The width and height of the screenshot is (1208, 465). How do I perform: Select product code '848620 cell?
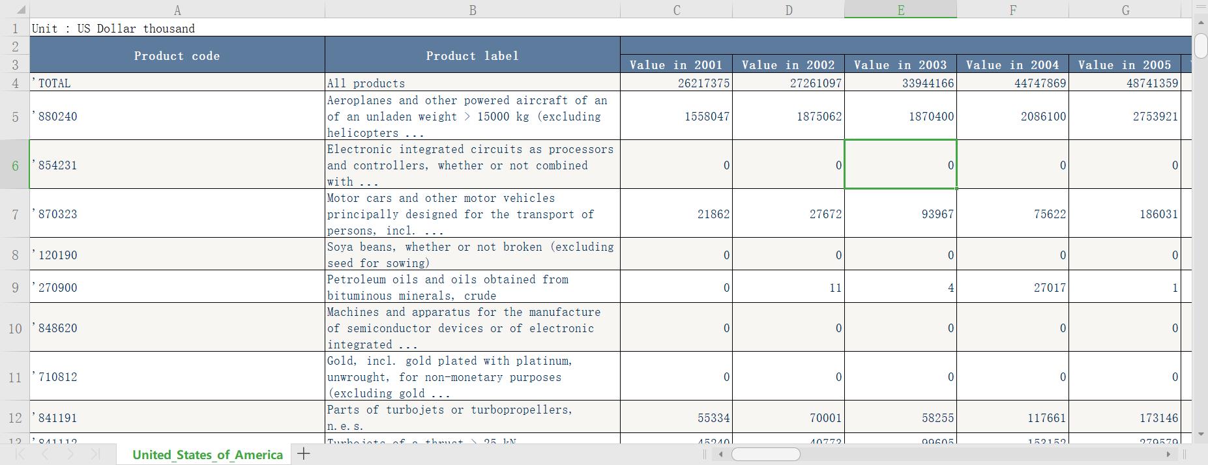point(177,328)
